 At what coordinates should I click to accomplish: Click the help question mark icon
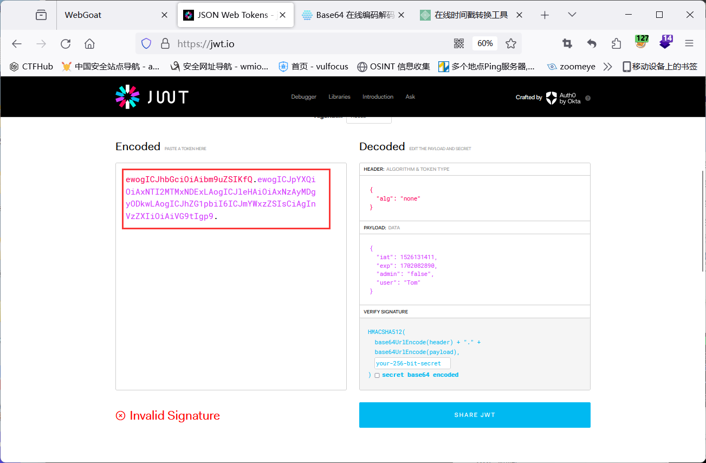tap(588, 98)
